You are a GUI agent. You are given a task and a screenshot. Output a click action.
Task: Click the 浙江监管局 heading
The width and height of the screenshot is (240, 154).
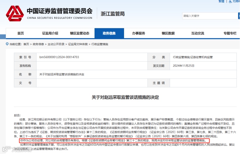click(113, 14)
